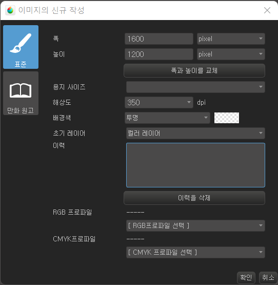Image resolution: width=278 pixels, height=285 pixels.
Task: Click the 초기 레이어 label
Action: 69,133
